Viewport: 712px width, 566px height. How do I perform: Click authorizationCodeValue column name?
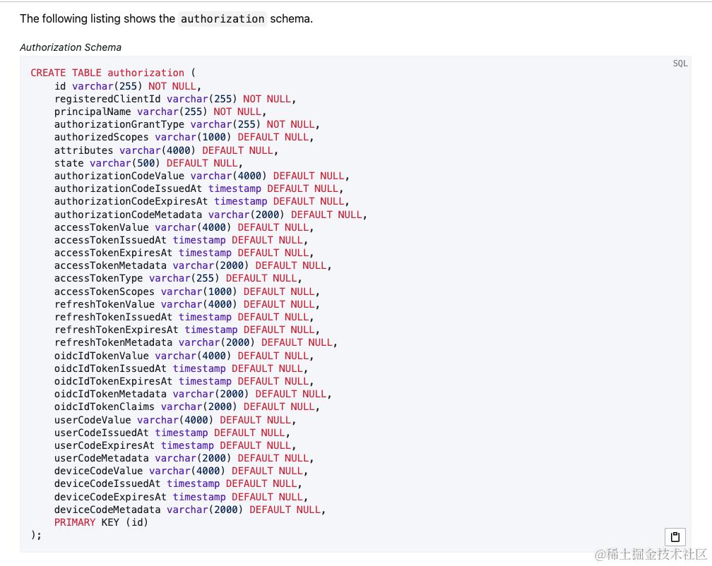119,176
